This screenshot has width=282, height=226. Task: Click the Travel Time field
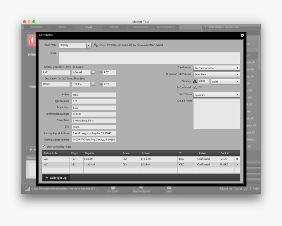(x=94, y=121)
